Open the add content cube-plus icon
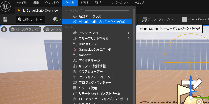 click(56, 19)
